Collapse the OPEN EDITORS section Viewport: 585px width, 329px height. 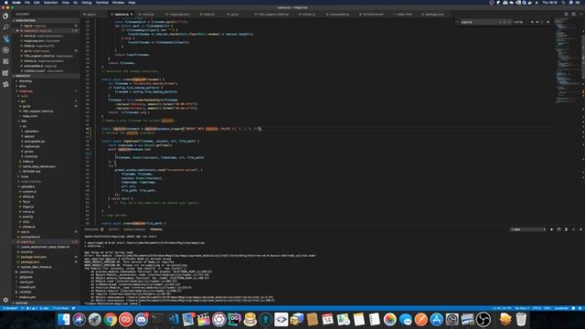[x=46, y=20]
